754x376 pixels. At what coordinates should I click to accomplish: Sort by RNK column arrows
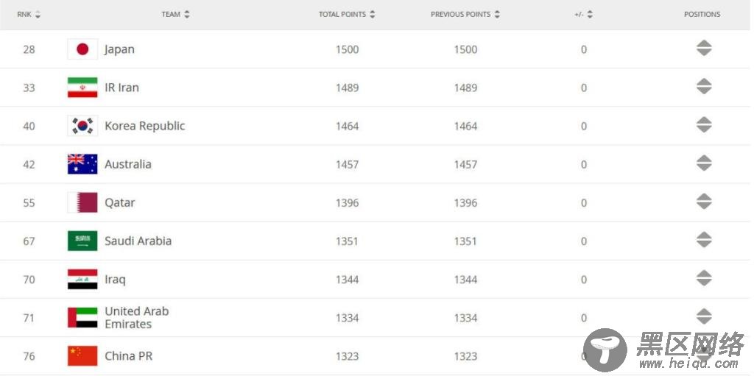coord(38,15)
